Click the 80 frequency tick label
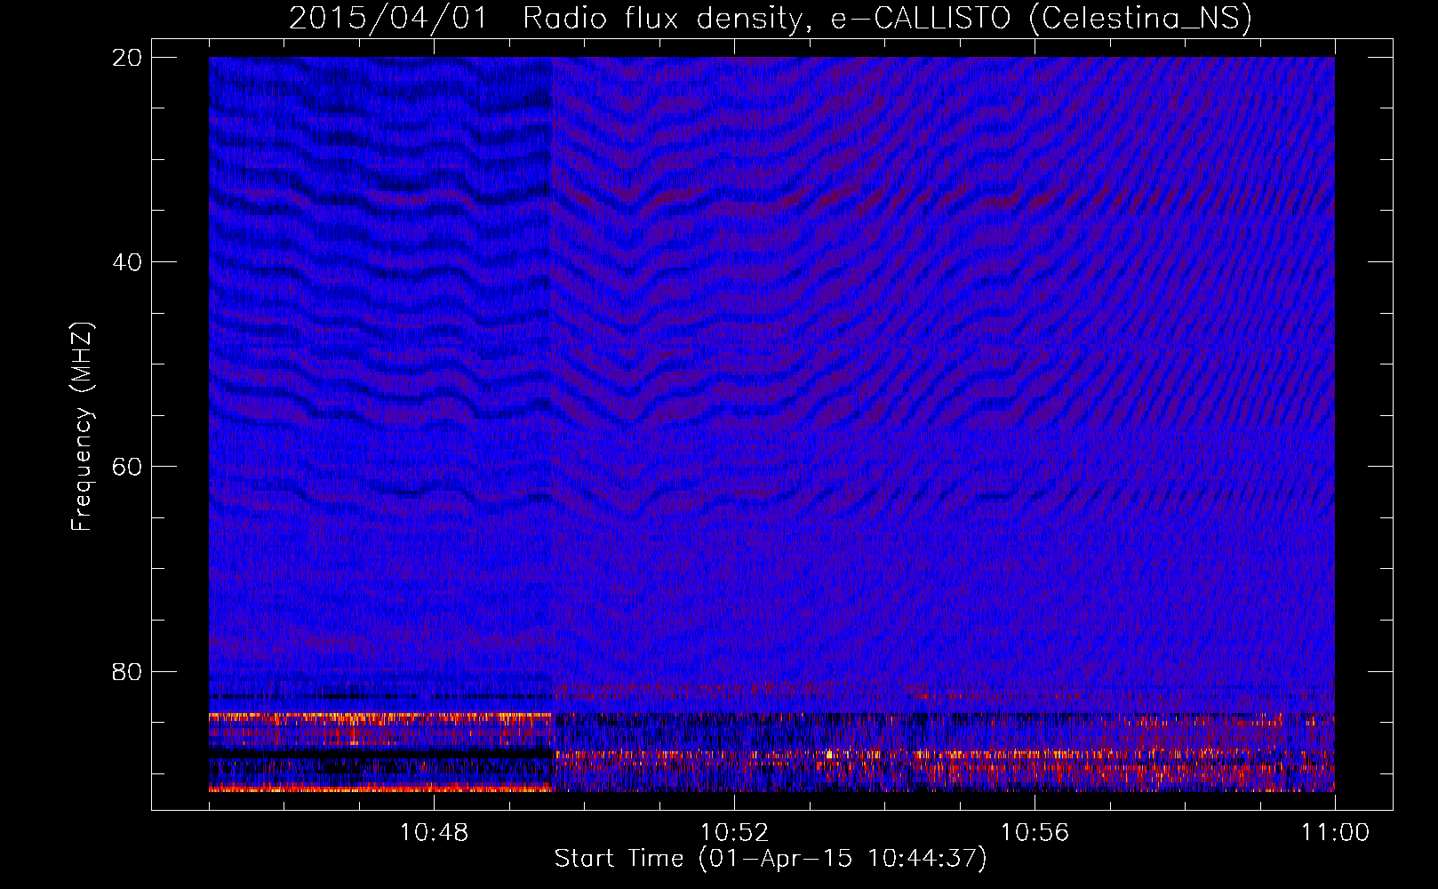This screenshot has height=889, width=1438. point(127,671)
